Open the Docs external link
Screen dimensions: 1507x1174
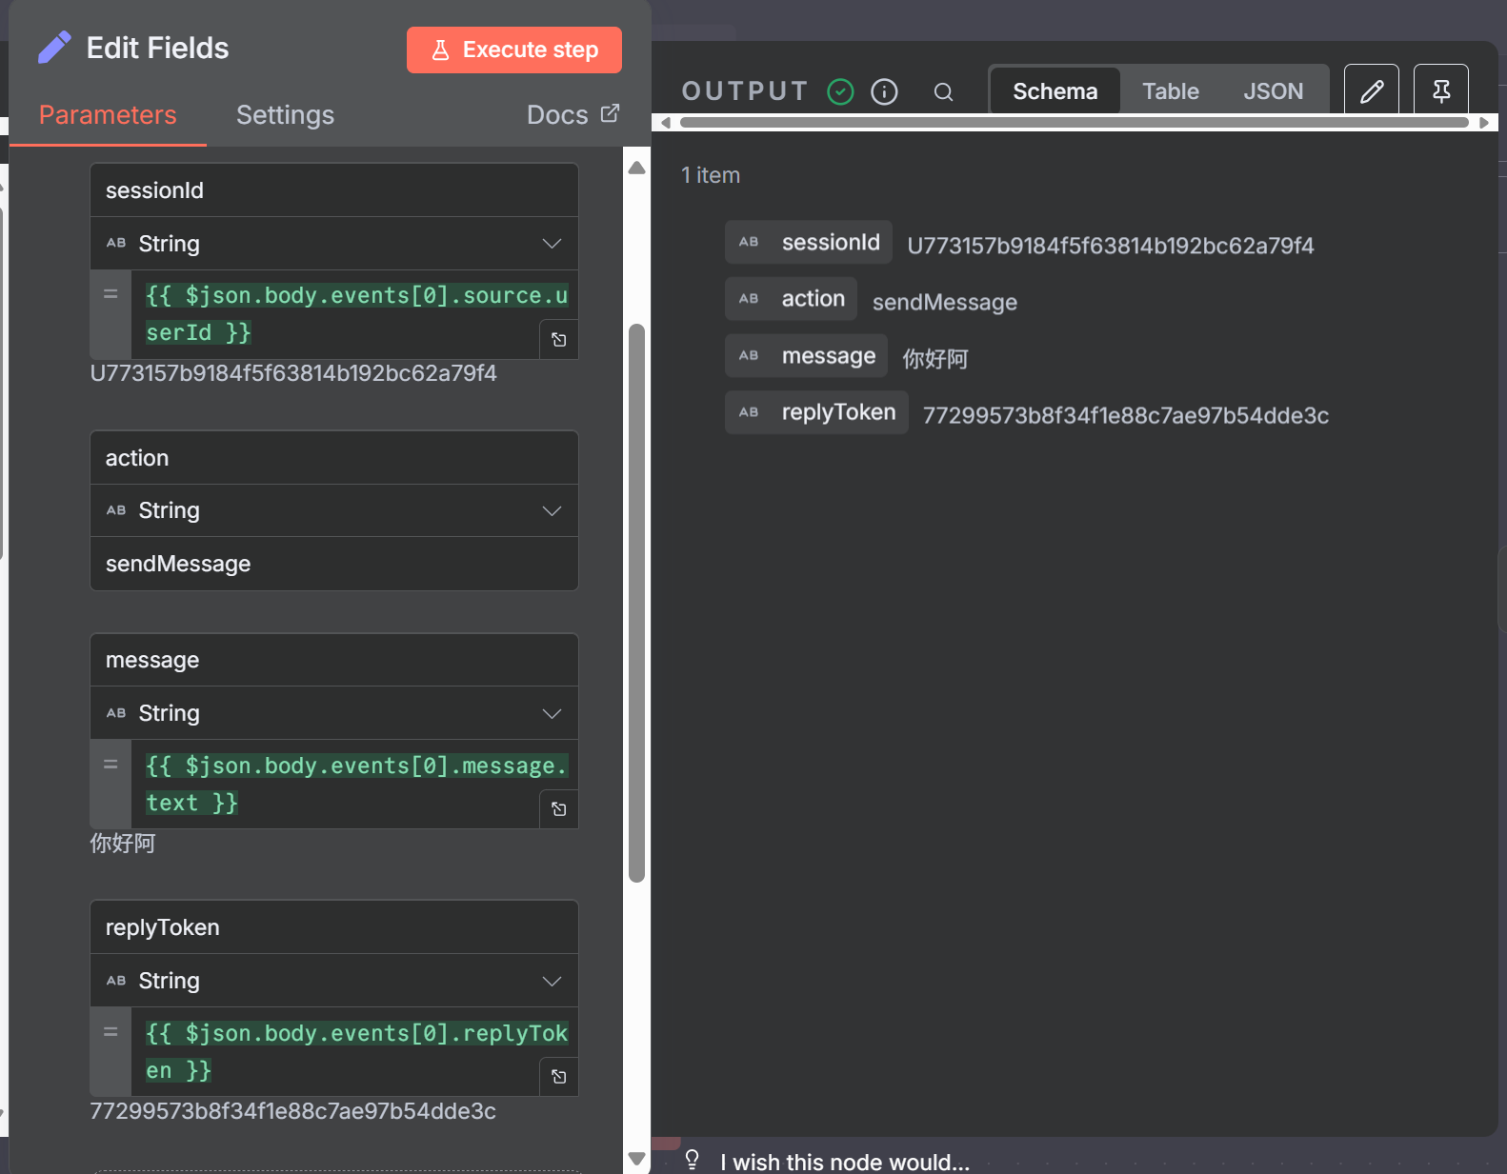tap(573, 115)
